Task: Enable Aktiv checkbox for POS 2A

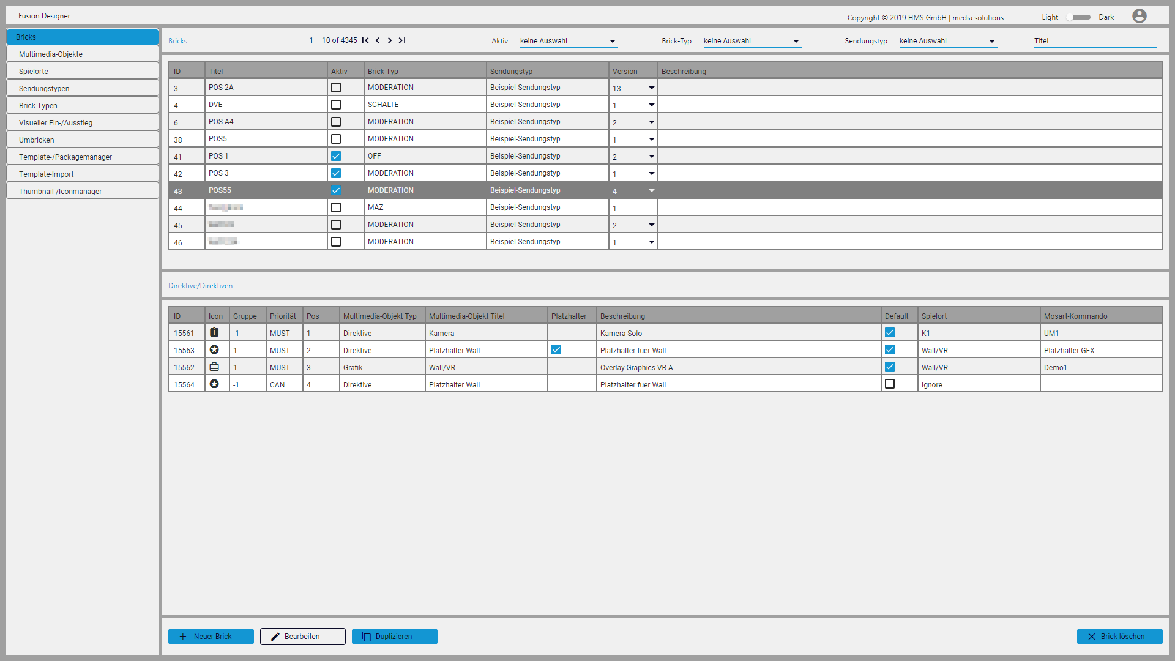Action: click(336, 88)
